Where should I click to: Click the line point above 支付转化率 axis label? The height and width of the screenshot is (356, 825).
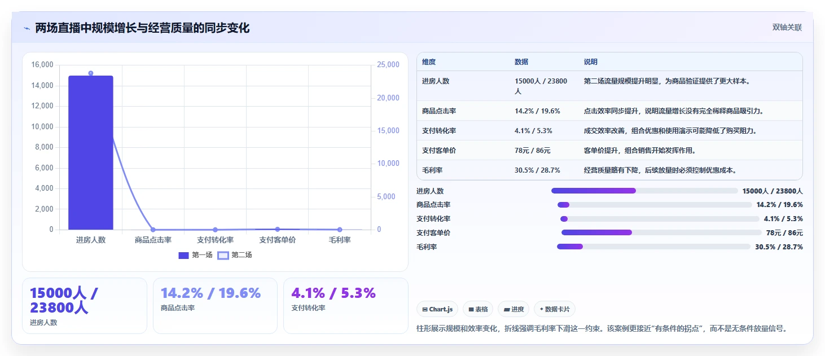(215, 230)
